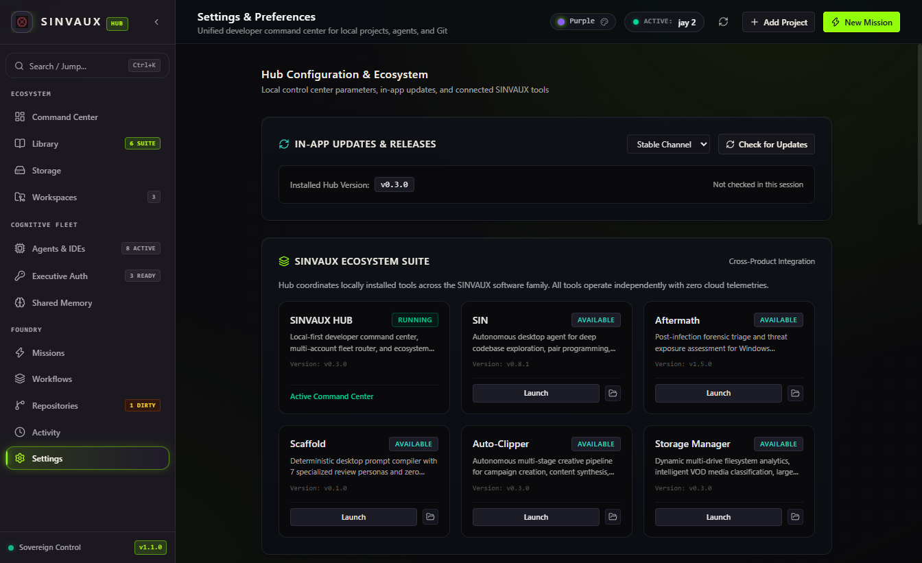
Task: Click the 6 SUITE badge
Action: point(143,144)
